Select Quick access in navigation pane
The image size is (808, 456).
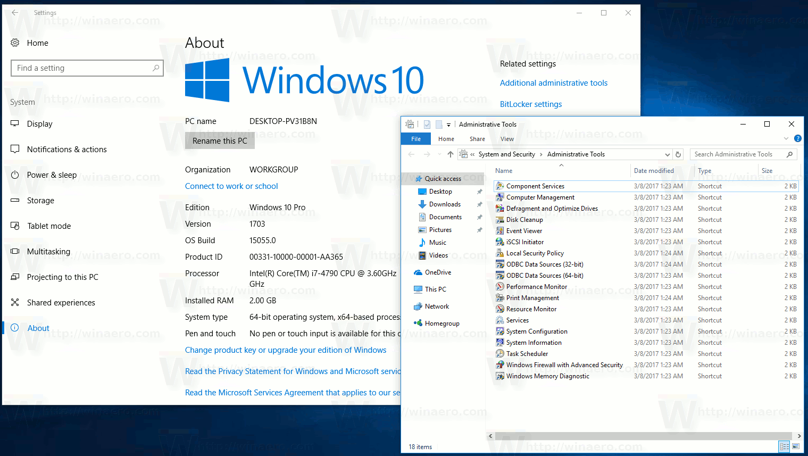point(443,179)
